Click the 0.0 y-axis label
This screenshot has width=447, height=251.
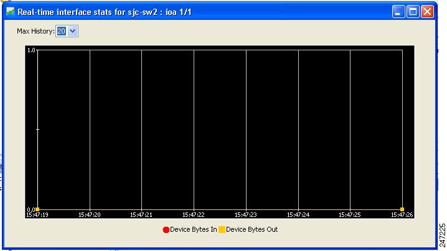[x=31, y=210]
